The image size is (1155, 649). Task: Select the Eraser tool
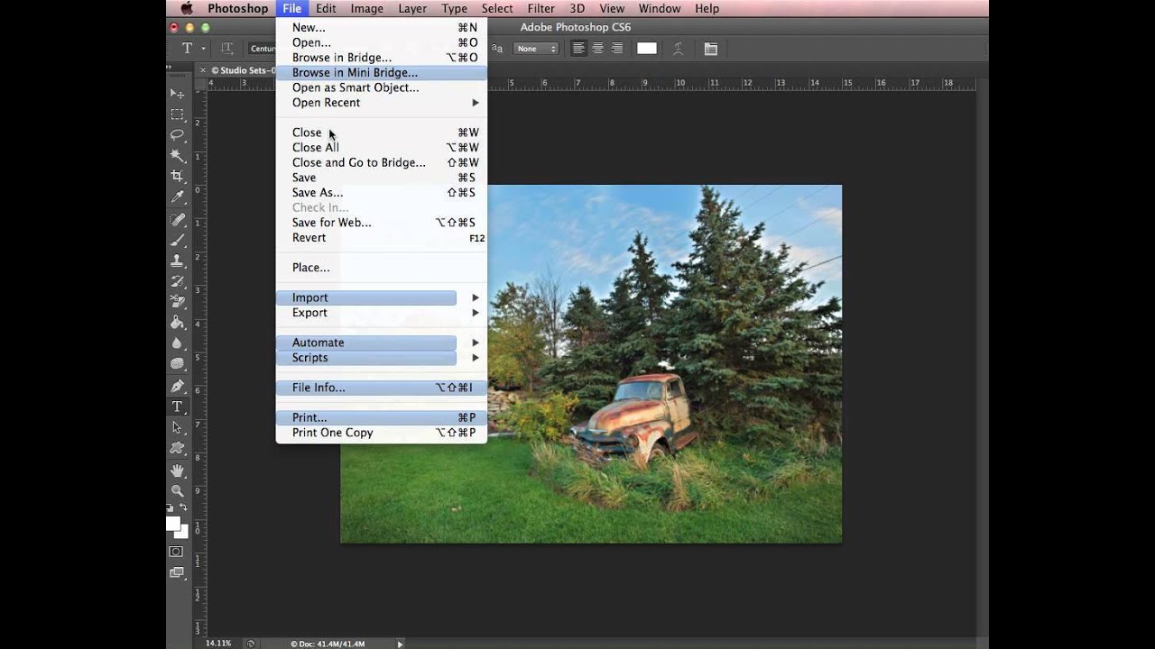[x=177, y=302]
